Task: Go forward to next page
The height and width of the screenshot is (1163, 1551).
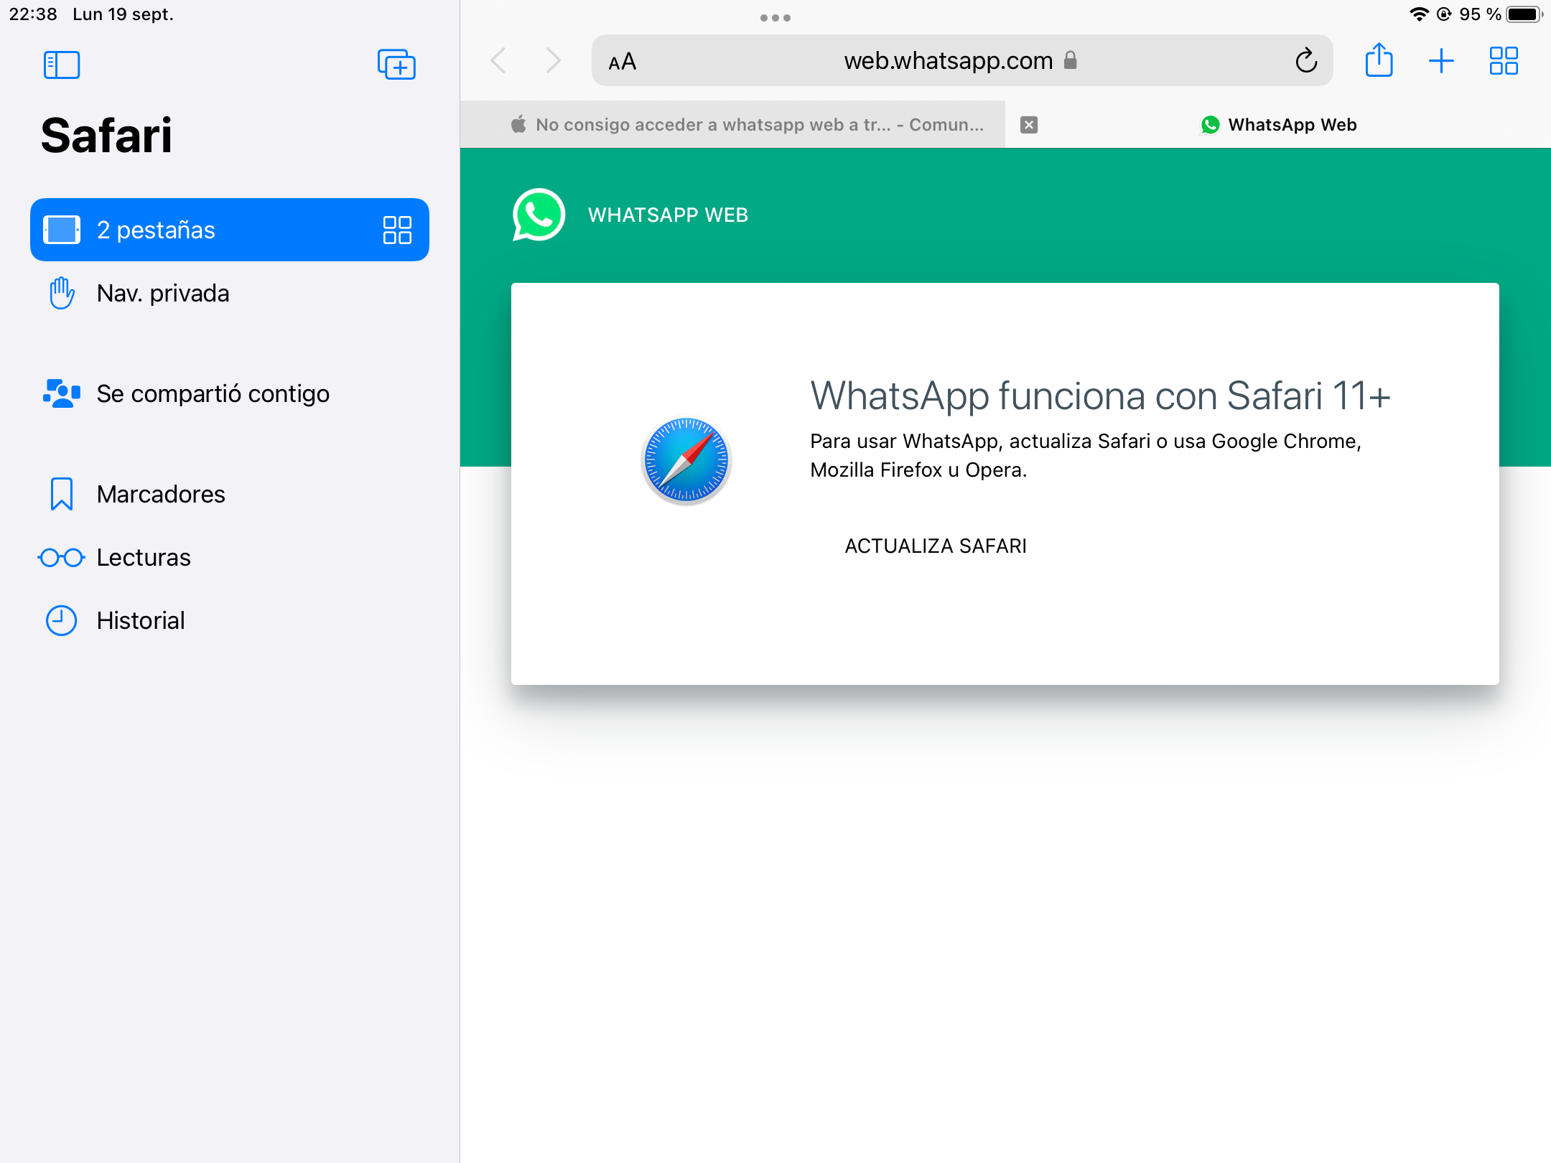Action: [552, 61]
